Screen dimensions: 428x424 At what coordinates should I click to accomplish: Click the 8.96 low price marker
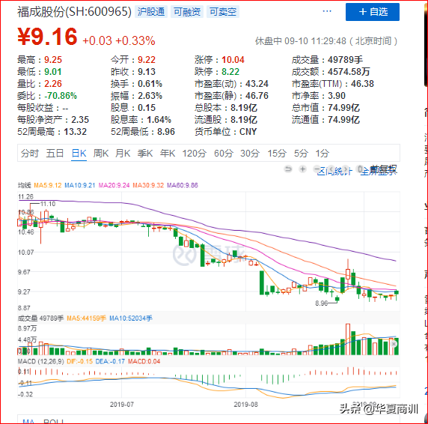point(321,303)
